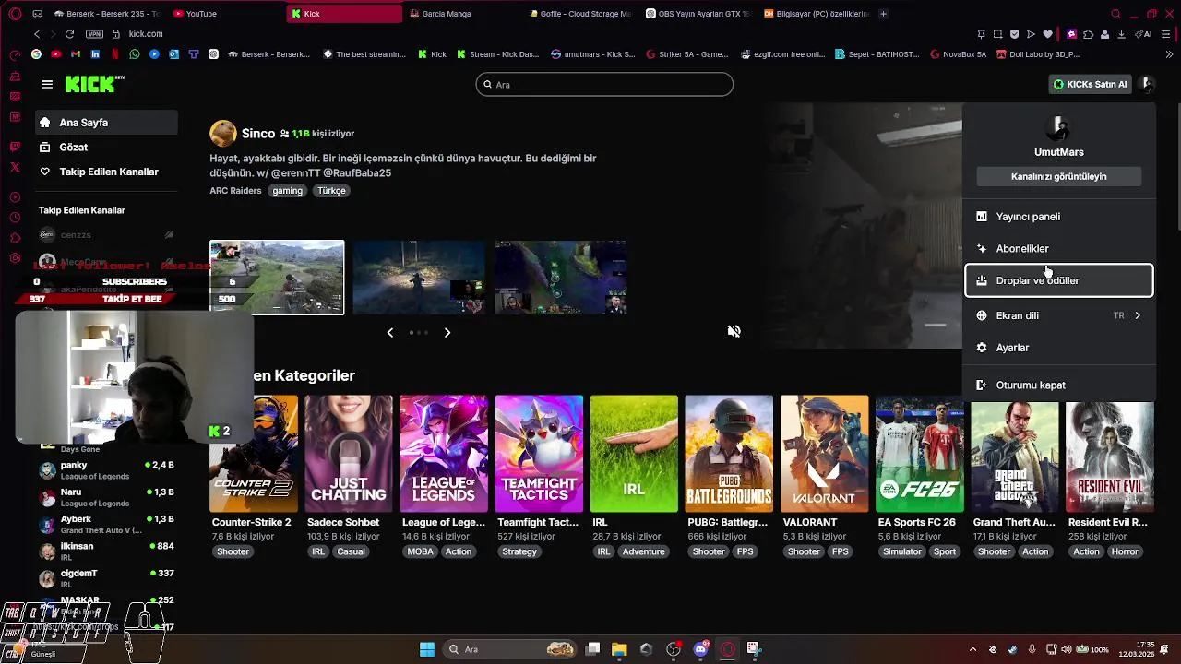Open Discord from the taskbar
The width and height of the screenshot is (1181, 664).
coord(700,649)
